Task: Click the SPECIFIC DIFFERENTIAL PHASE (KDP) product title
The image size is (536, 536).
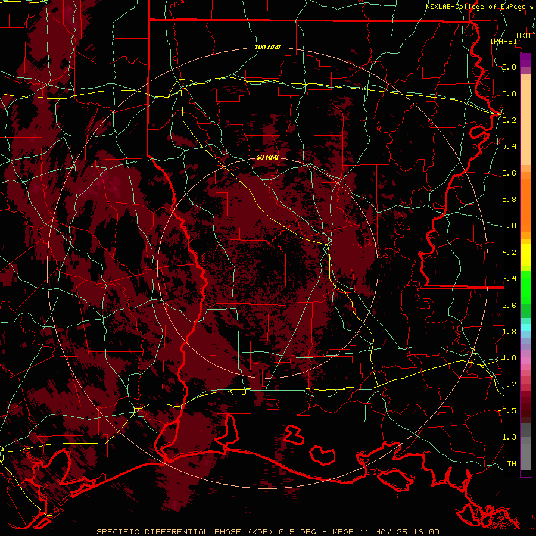Action: [184, 532]
